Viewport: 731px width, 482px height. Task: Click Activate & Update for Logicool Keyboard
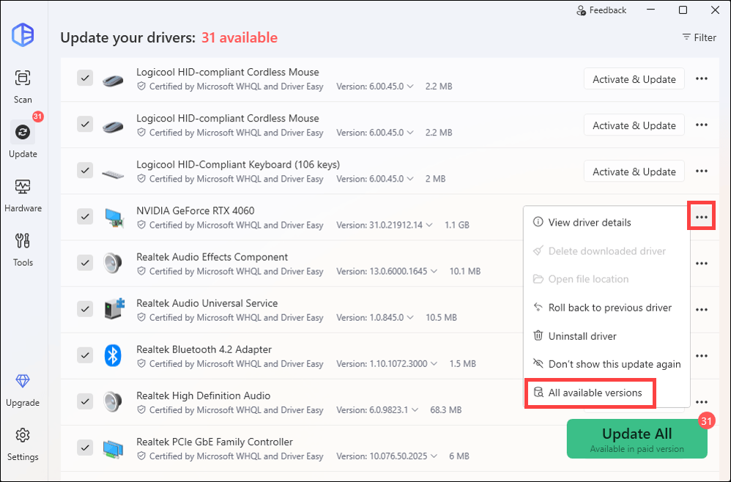(634, 171)
